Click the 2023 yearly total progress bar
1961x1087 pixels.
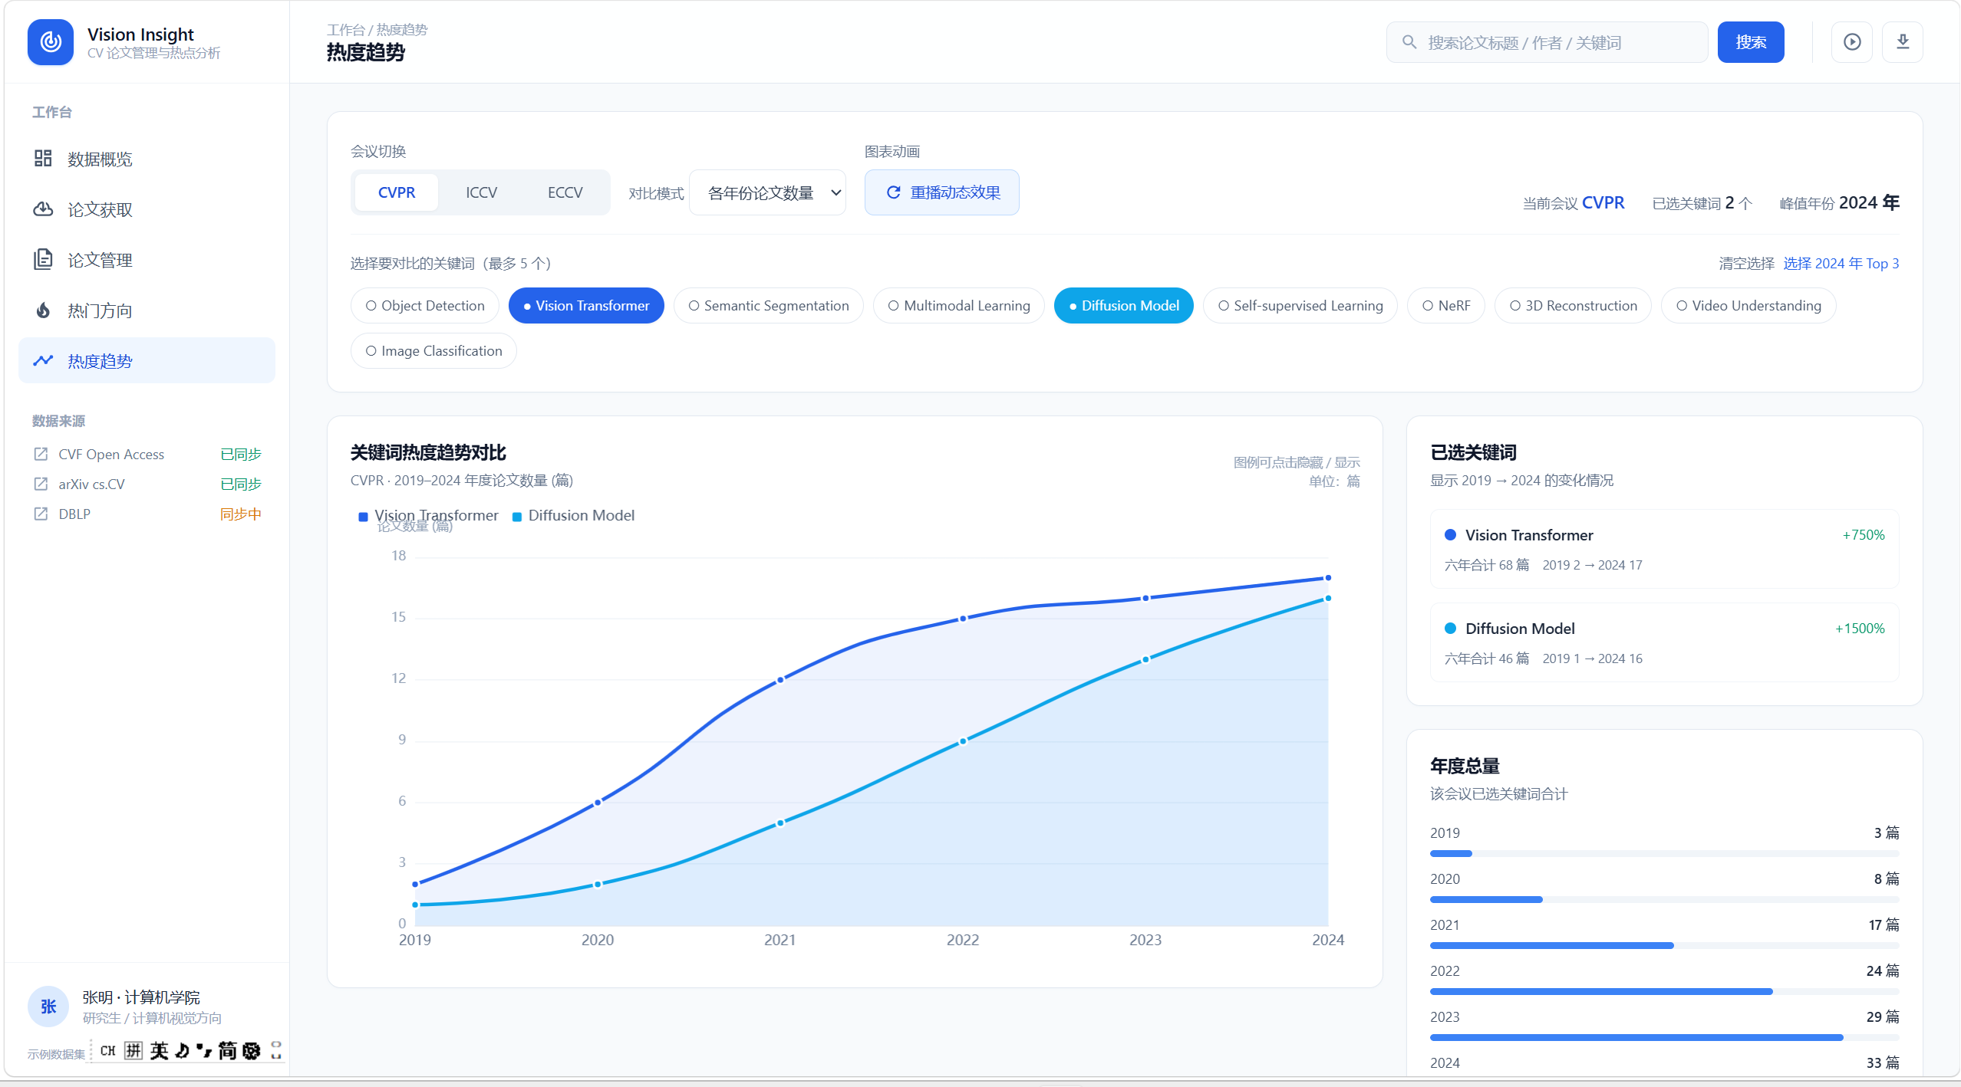(x=1665, y=1037)
